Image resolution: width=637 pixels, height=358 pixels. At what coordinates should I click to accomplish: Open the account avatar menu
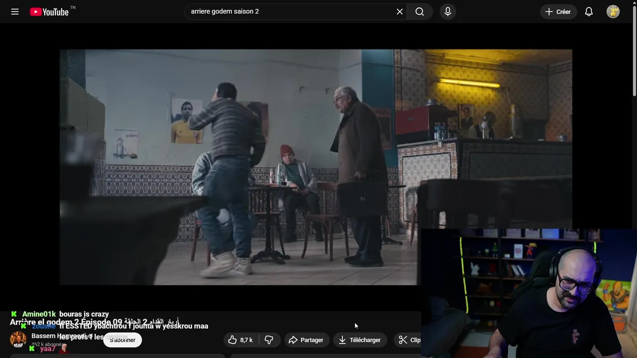(x=613, y=11)
